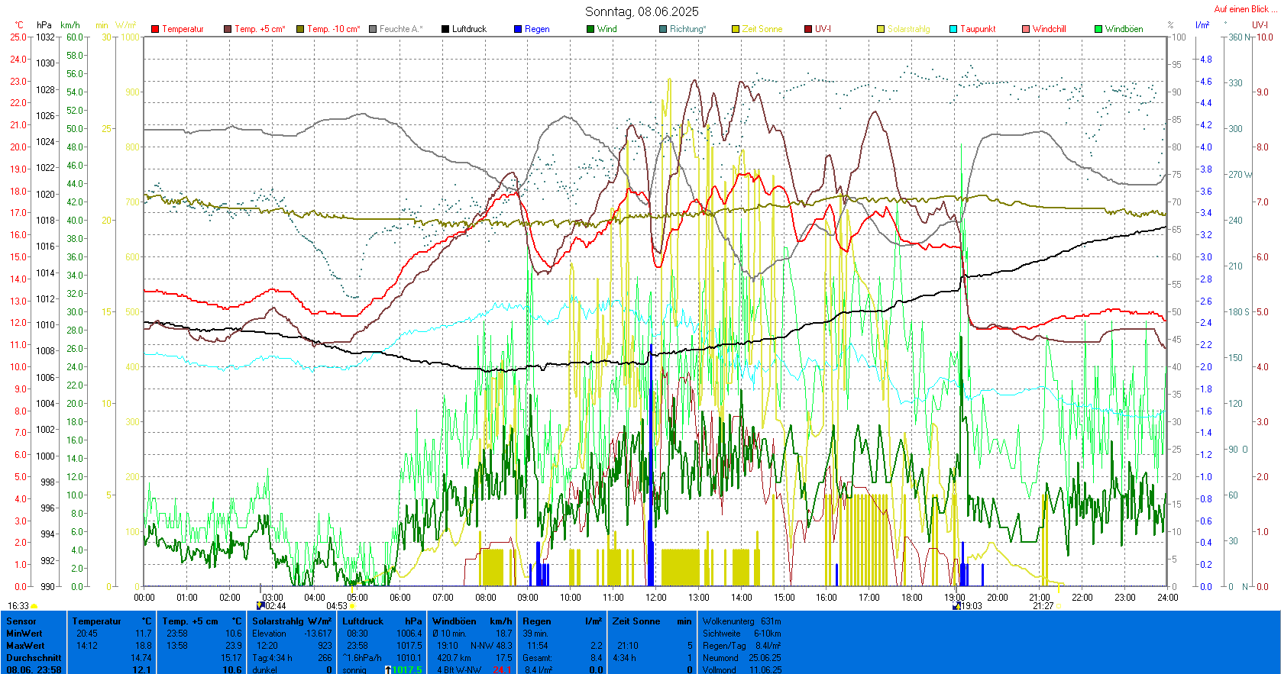Click the 'Zeit Sonne' legend label
The height and width of the screenshot is (674, 1281).
(762, 29)
